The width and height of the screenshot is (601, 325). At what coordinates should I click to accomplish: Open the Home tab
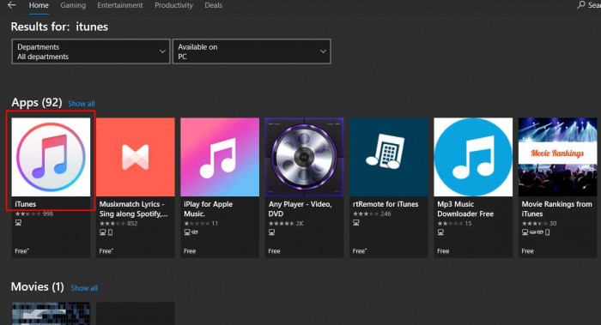[x=39, y=5]
